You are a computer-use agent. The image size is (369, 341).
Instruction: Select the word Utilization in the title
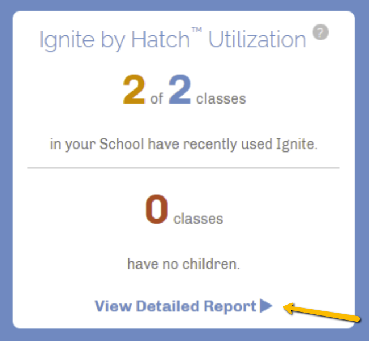[x=256, y=40]
